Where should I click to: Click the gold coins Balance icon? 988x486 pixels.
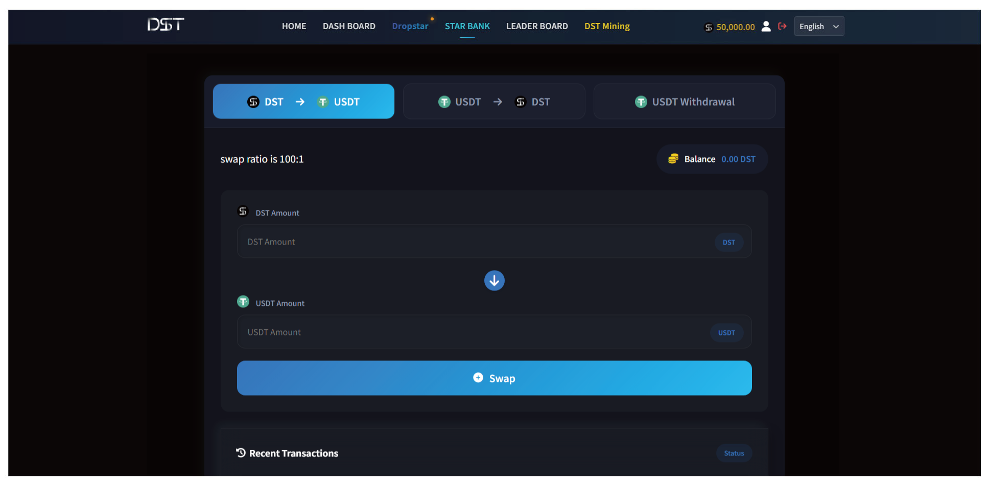(x=673, y=159)
